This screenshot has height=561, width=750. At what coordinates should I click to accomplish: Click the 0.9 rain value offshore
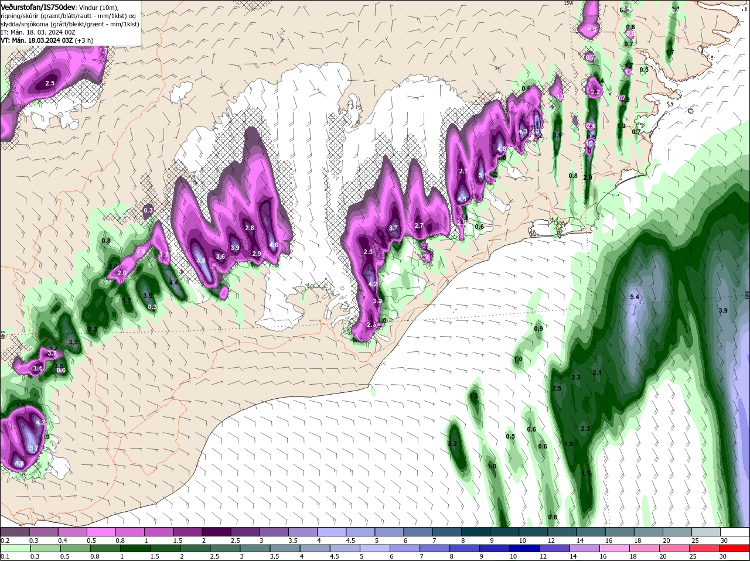click(x=538, y=329)
